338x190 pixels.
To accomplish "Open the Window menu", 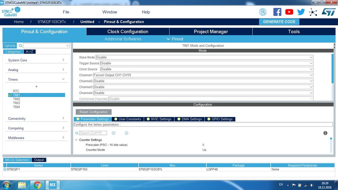I will tap(110, 12).
